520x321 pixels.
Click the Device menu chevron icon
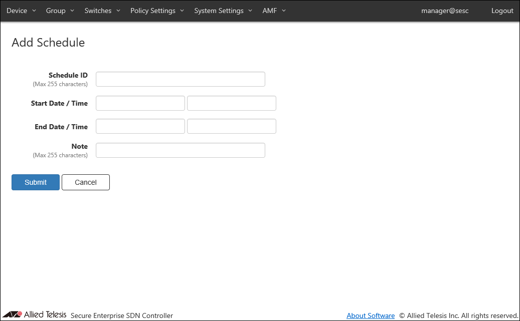(x=34, y=11)
